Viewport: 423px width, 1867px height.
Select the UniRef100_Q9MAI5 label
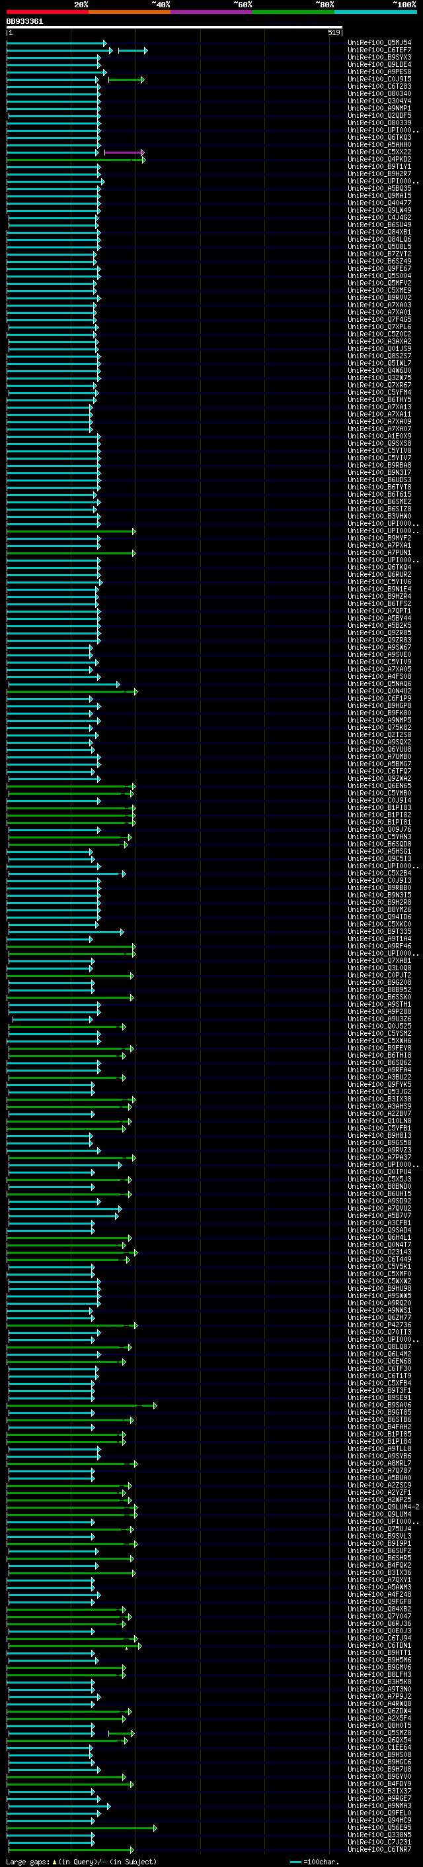pos(379,195)
